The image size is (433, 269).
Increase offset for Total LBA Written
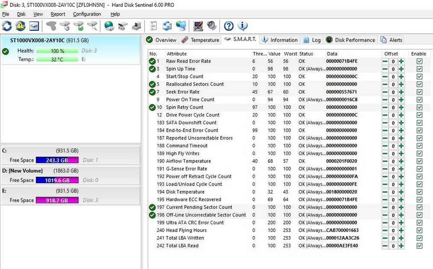click(x=401, y=238)
